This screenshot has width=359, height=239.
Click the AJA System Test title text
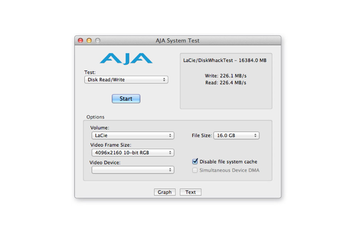coord(178,41)
